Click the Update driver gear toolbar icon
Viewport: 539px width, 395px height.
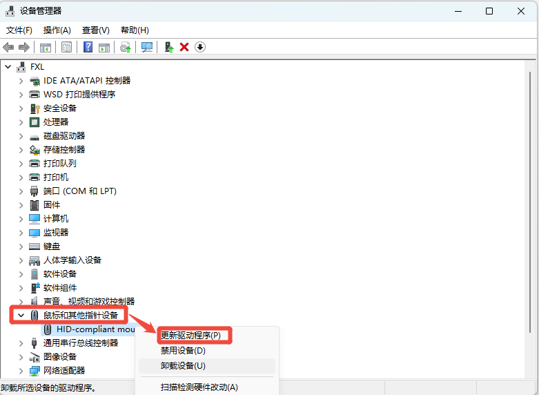(125, 47)
